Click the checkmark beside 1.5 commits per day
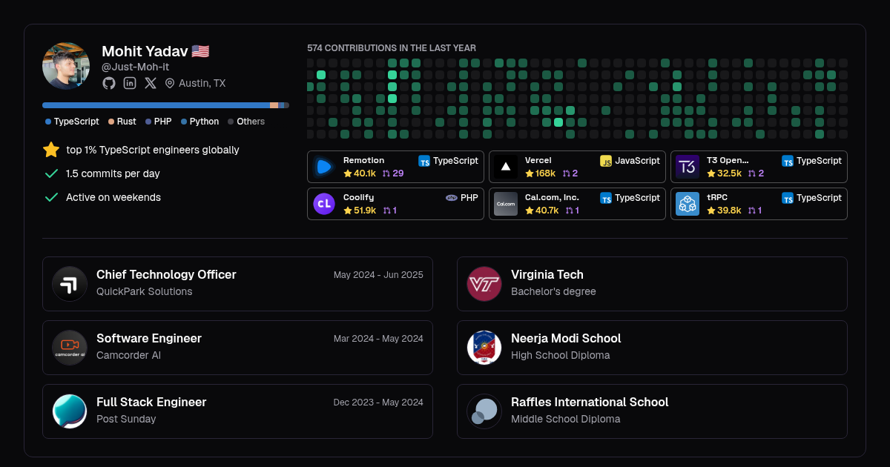890x467 pixels. click(x=51, y=173)
